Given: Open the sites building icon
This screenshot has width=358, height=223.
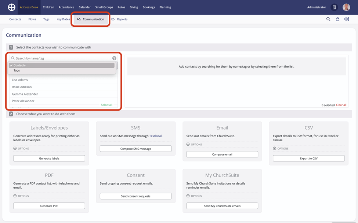Looking at the screenshot, I should point(334,7).
